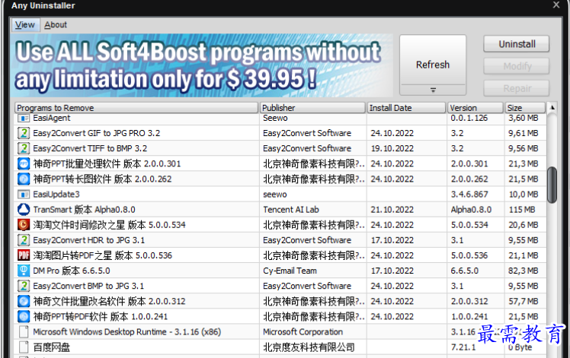Select Easy2Convert TIFF to BMP 3.2
This screenshot has height=358, width=570.
click(x=90, y=148)
